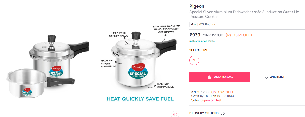This screenshot has width=305, height=117.
Task: Click the WISHLIST button text
Action: (277, 77)
